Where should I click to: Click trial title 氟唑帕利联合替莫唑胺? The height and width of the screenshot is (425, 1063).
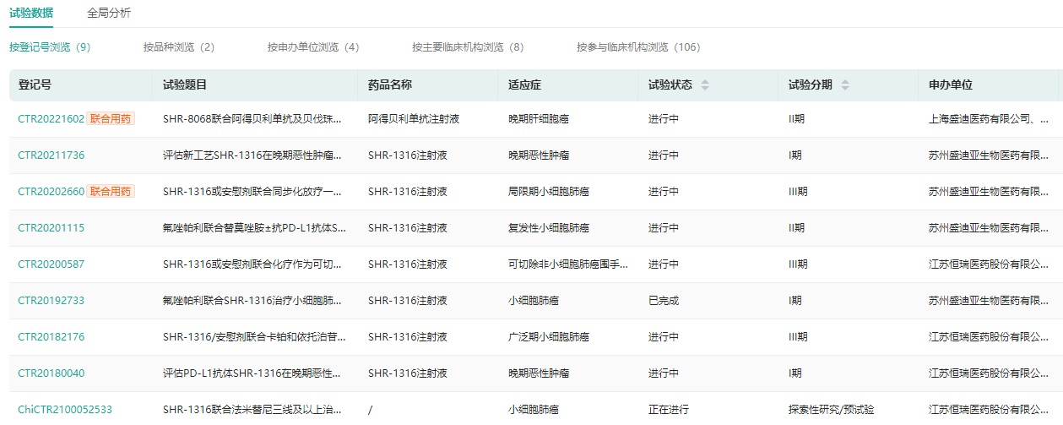[x=255, y=228]
